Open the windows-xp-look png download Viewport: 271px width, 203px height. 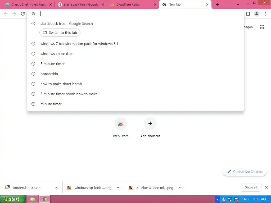coord(93,188)
